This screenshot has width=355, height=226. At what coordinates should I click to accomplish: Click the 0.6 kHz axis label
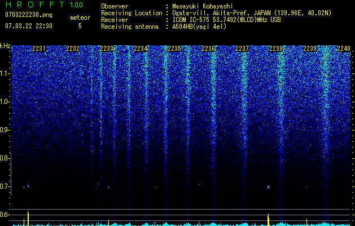click(3, 215)
